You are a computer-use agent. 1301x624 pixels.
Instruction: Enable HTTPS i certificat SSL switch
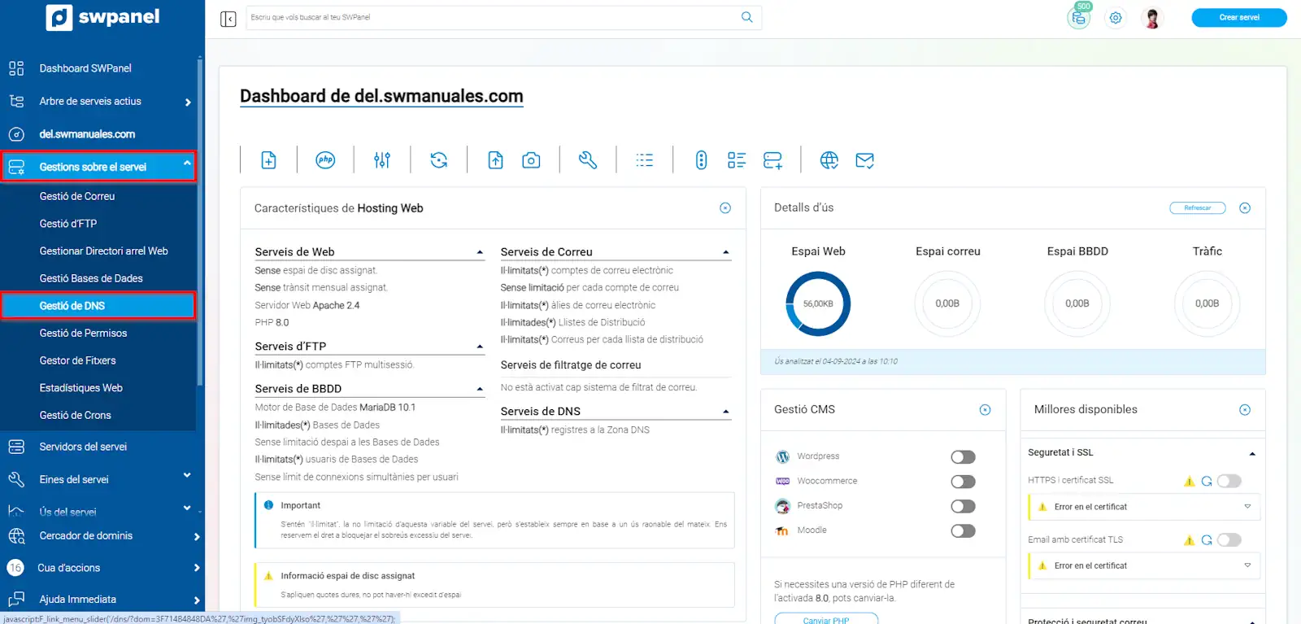(x=1229, y=481)
